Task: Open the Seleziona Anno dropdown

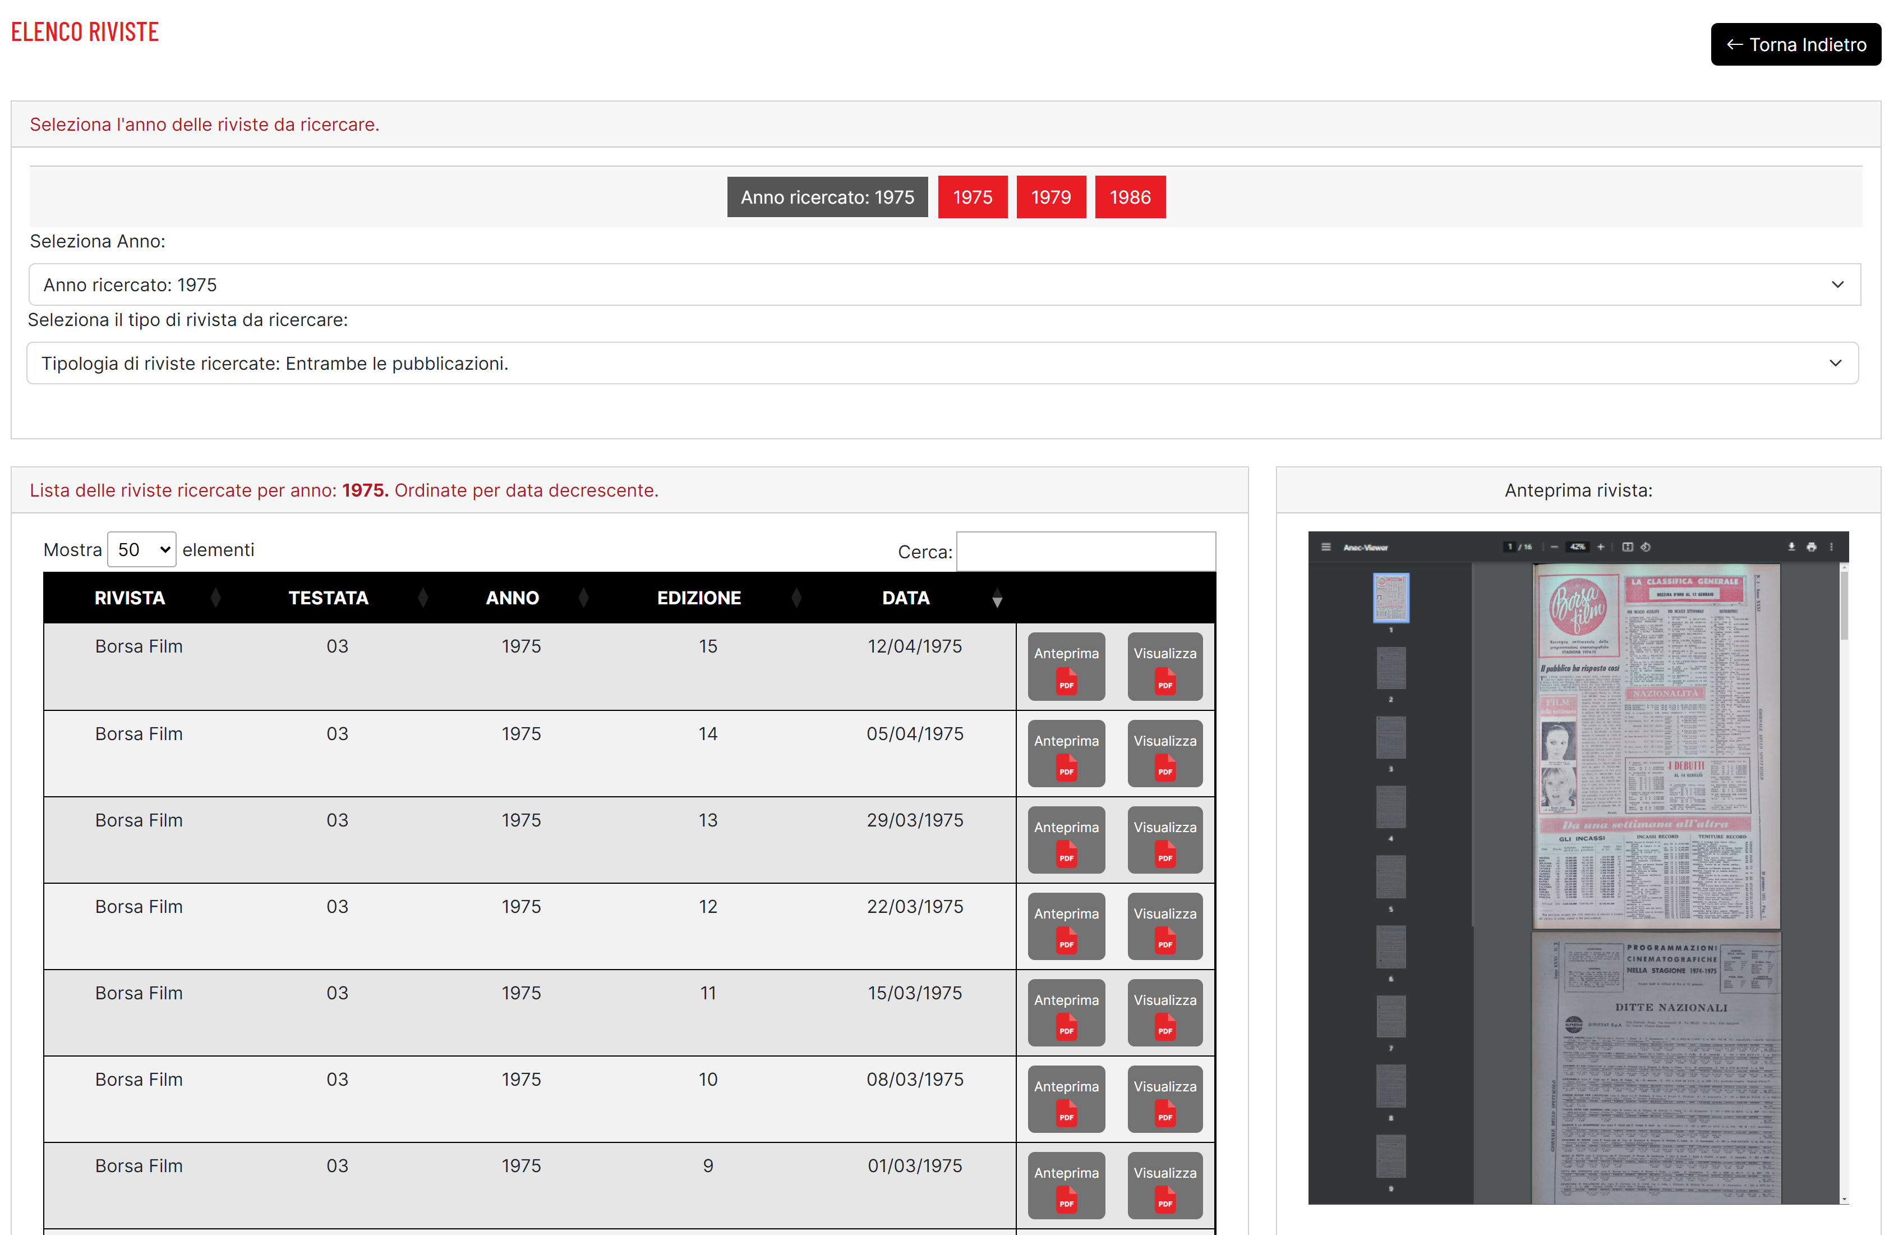Action: click(x=944, y=284)
